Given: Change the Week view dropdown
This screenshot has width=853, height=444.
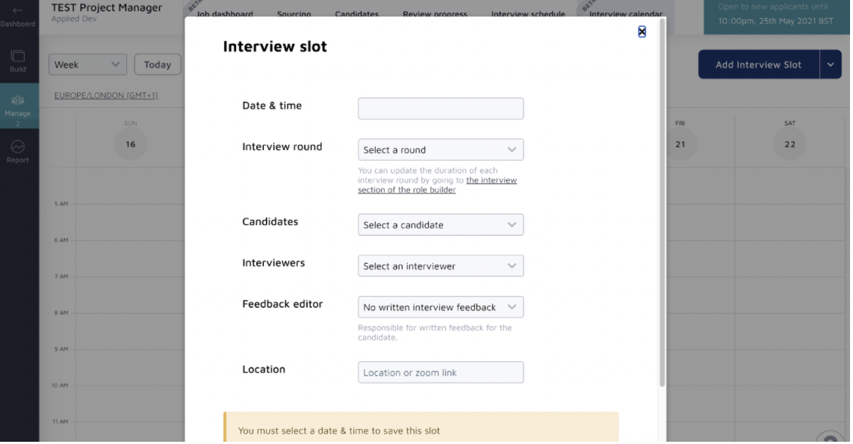Looking at the screenshot, I should [x=87, y=65].
